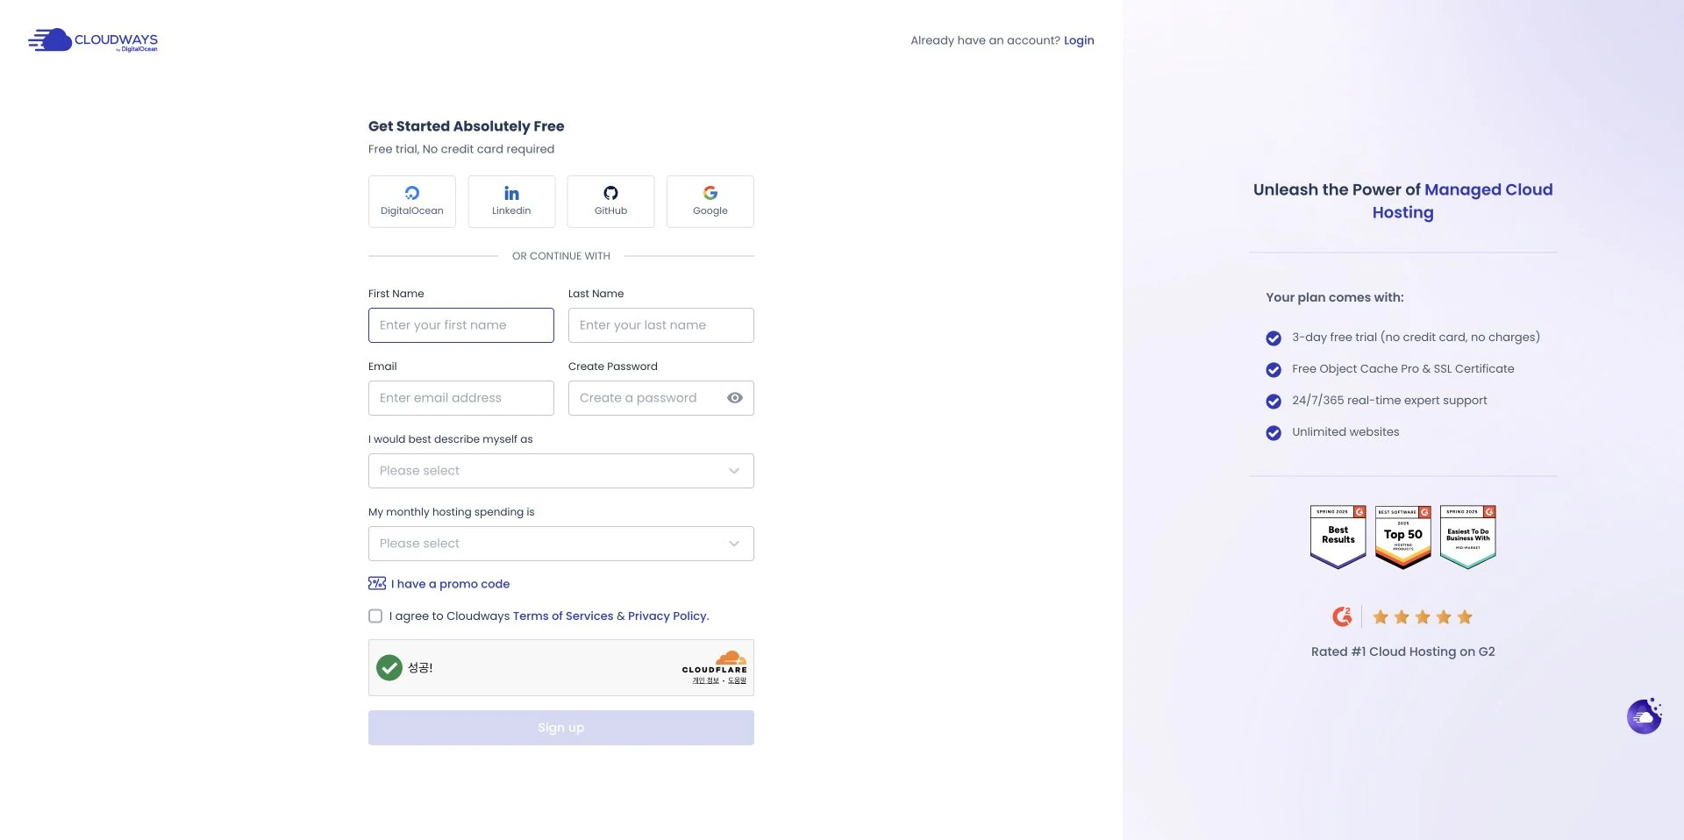Sign up with Google
Image resolution: width=1684 pixels, height=840 pixels.
point(710,202)
